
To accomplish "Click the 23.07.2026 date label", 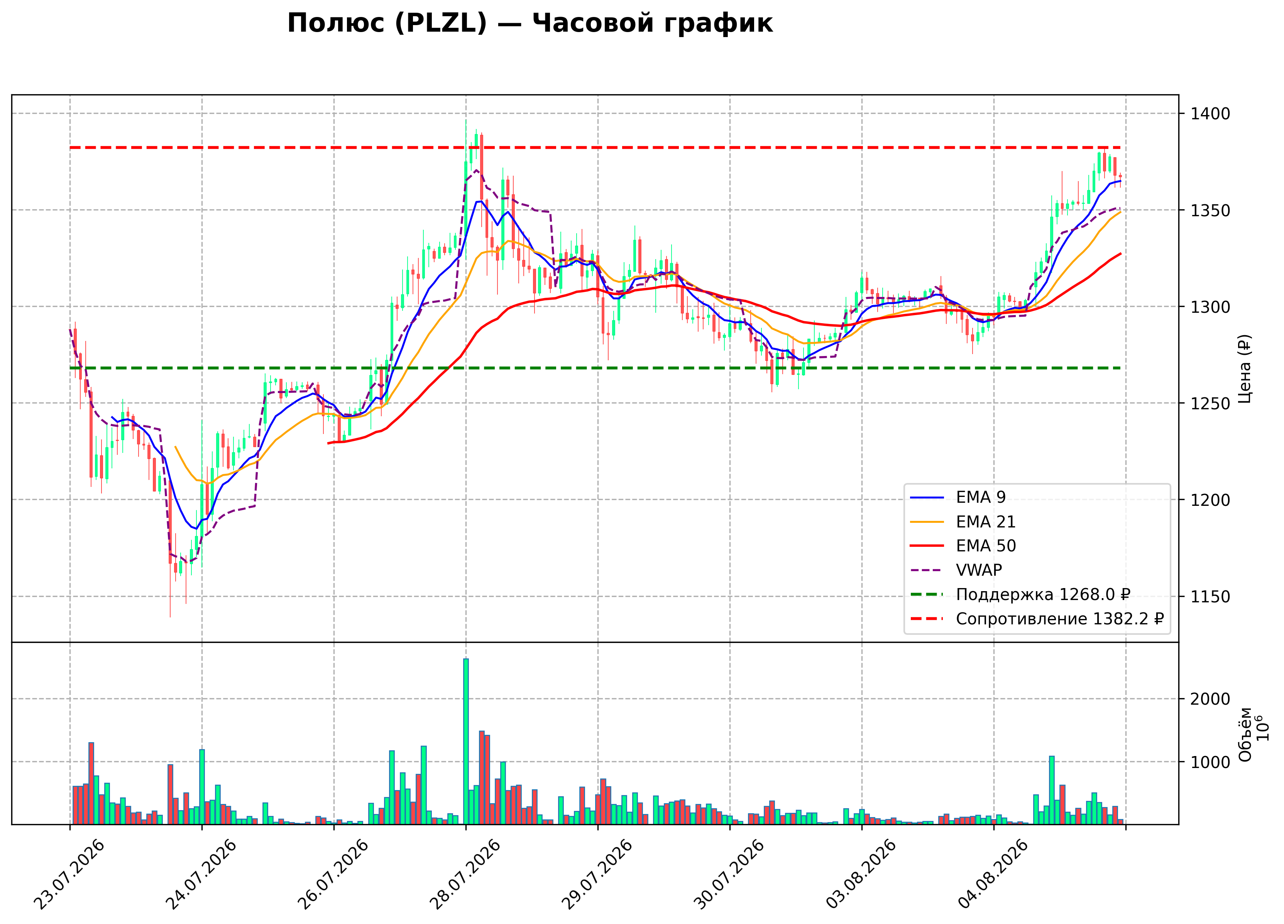I will [70, 874].
